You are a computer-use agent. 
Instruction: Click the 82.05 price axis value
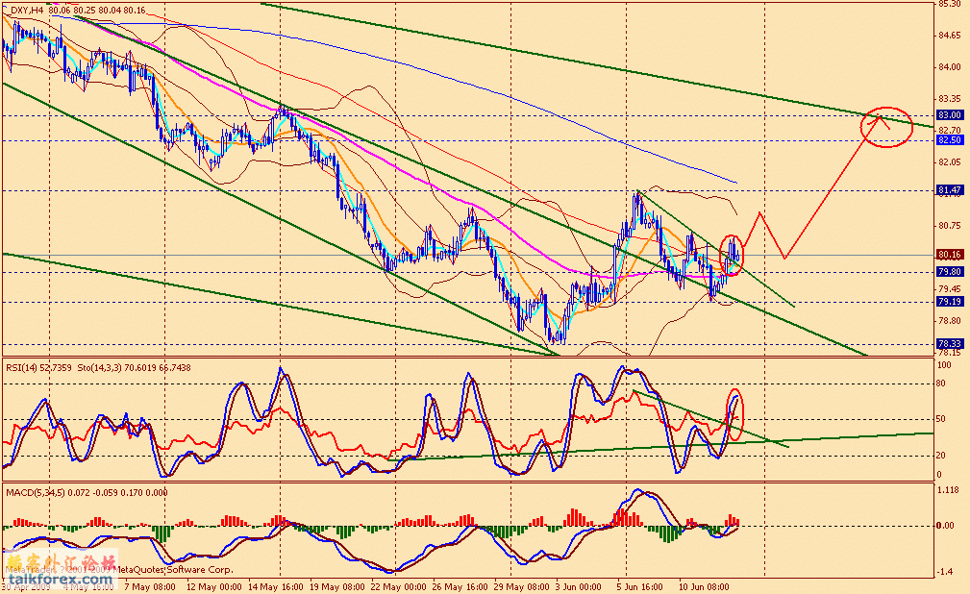point(950,162)
